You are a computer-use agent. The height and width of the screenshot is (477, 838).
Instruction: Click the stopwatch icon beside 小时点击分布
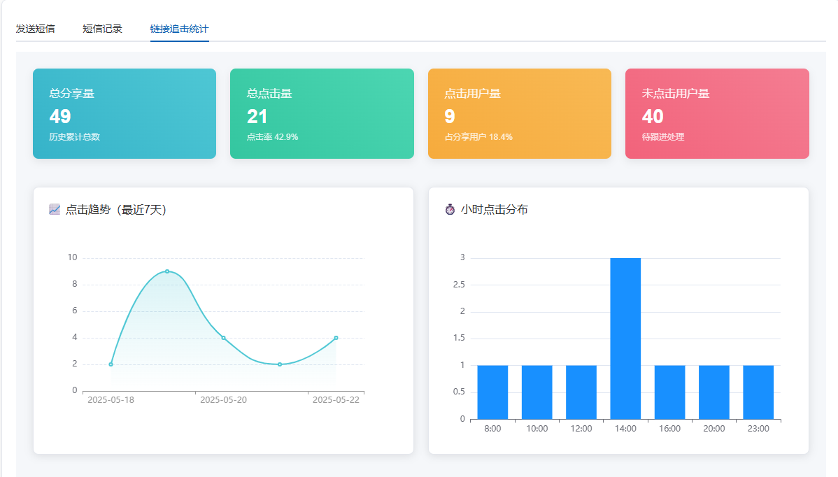(x=450, y=209)
